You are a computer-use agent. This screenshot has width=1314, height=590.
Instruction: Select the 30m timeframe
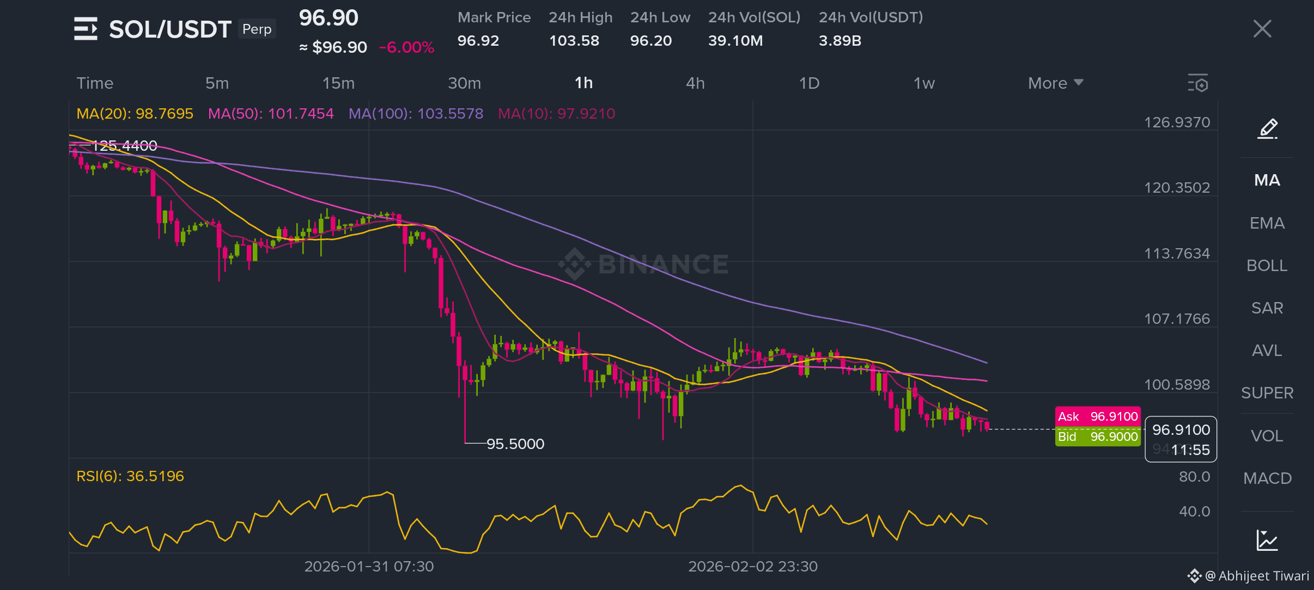[464, 83]
